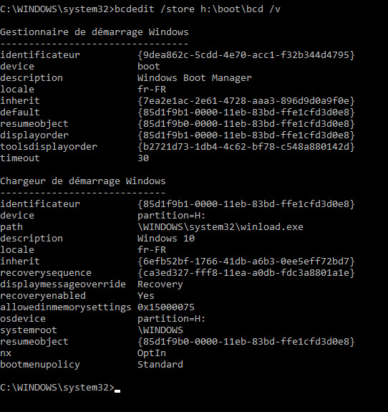The height and width of the screenshot is (412, 388).
Task: Click the blinking cursor at the prompt
Action: point(117,391)
